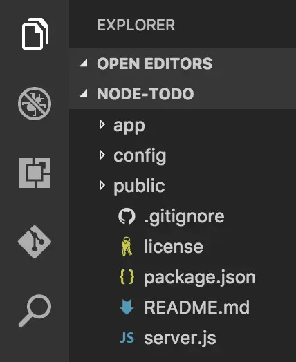This screenshot has height=362, width=296.
Task: Collapse the Open Editors section arrow
Action: pos(84,63)
